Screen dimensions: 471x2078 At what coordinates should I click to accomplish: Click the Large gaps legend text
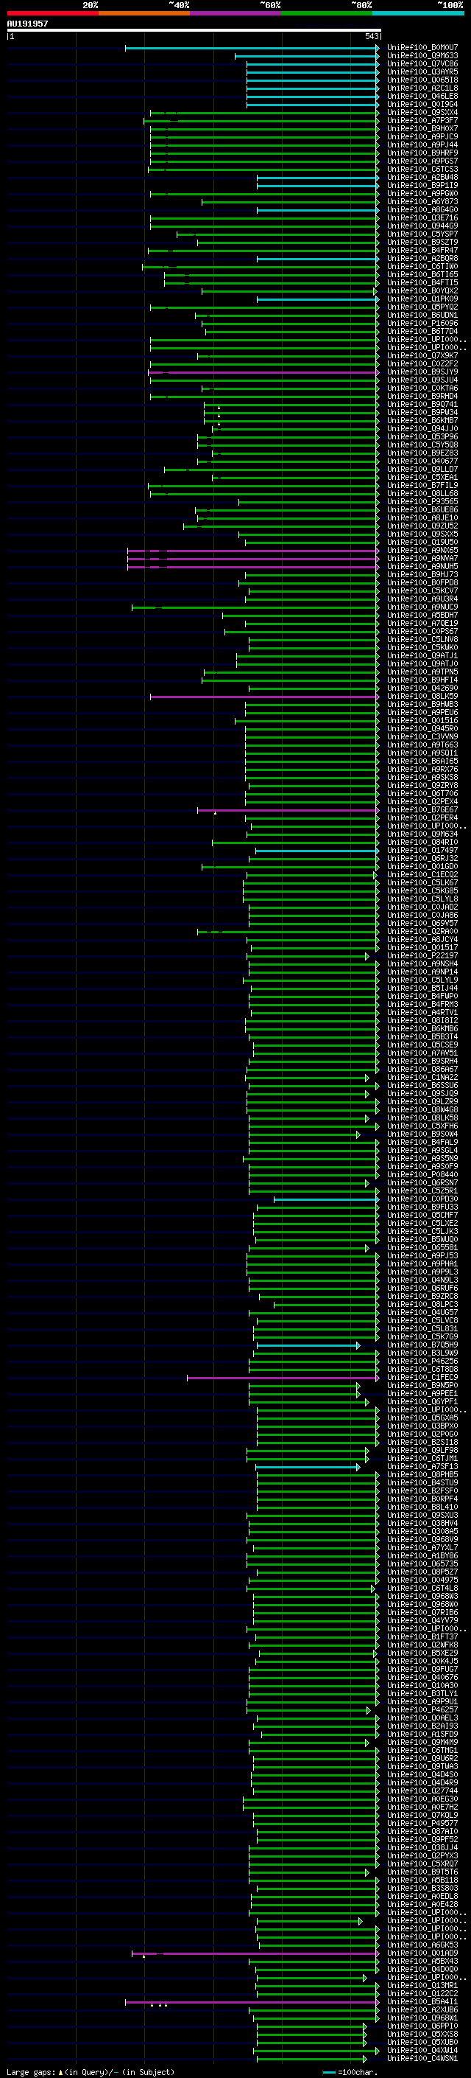pos(91,2071)
